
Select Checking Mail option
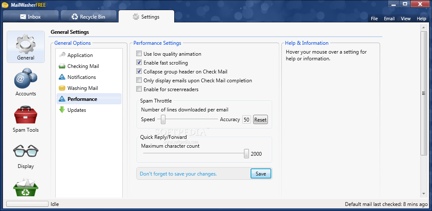(x=89, y=66)
